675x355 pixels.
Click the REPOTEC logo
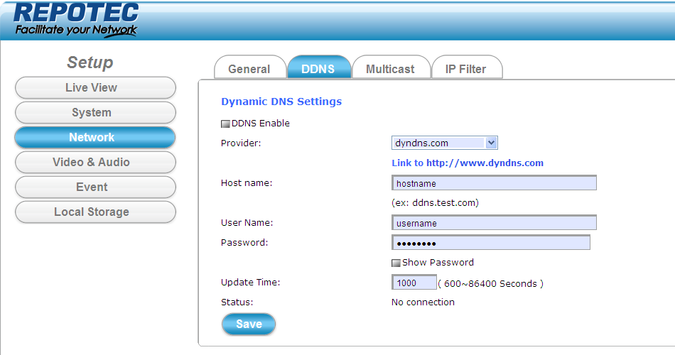(77, 20)
